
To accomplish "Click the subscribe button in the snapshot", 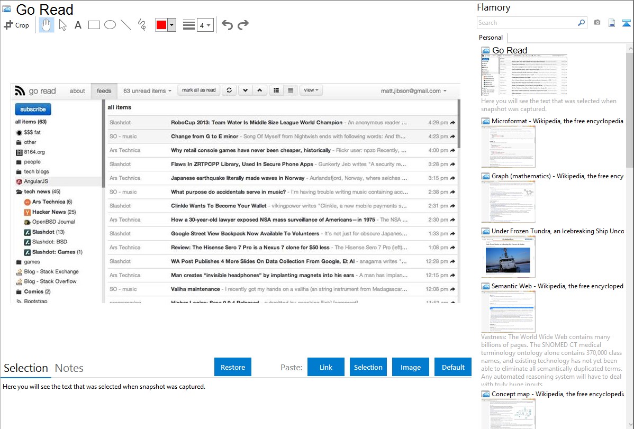I will (33, 109).
